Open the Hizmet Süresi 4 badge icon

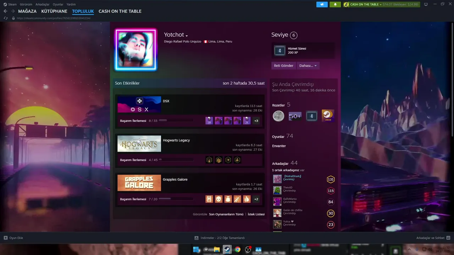click(279, 51)
